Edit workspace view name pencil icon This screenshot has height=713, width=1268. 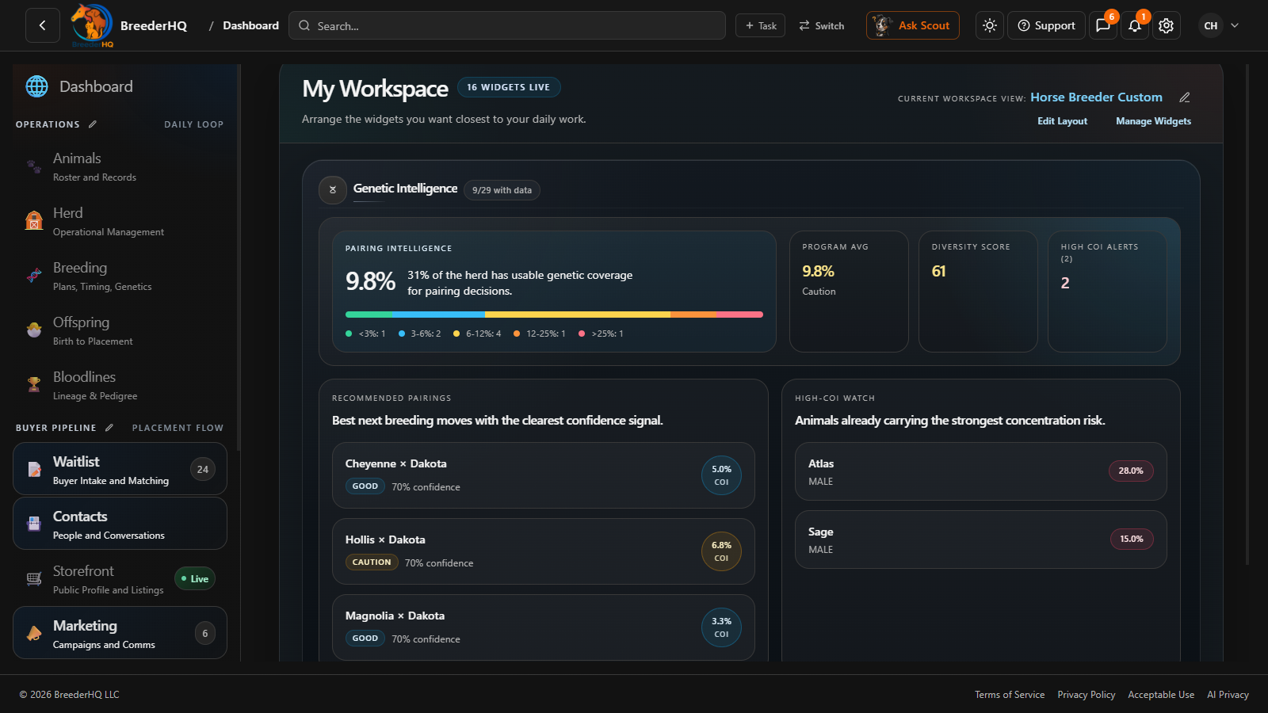[x=1185, y=97]
